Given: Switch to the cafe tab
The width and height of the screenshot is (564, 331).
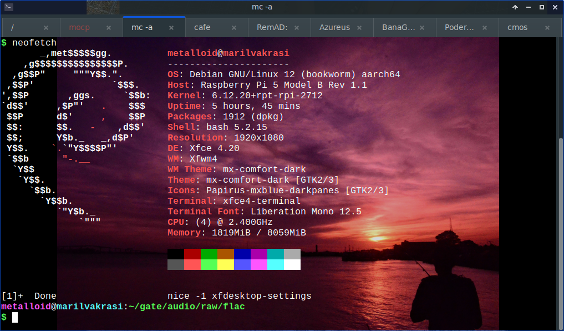Looking at the screenshot, I should 202,27.
